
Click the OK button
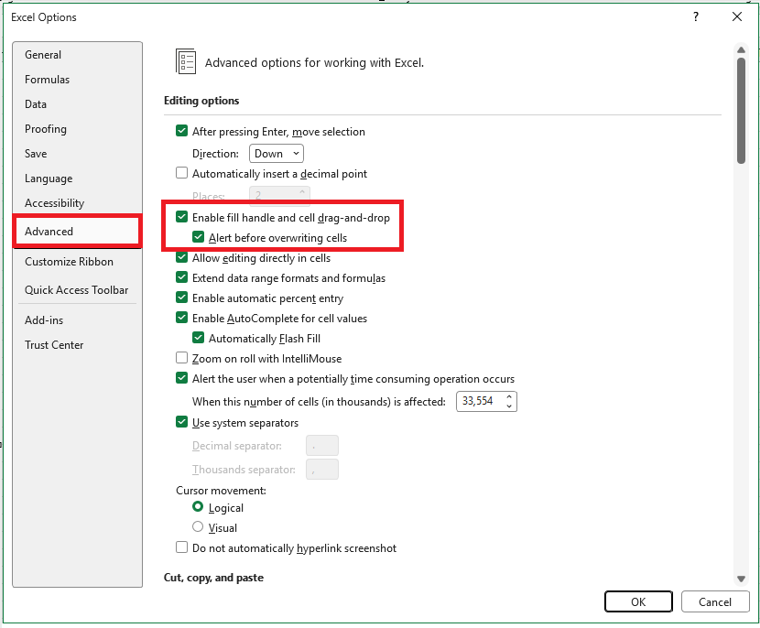pos(638,601)
